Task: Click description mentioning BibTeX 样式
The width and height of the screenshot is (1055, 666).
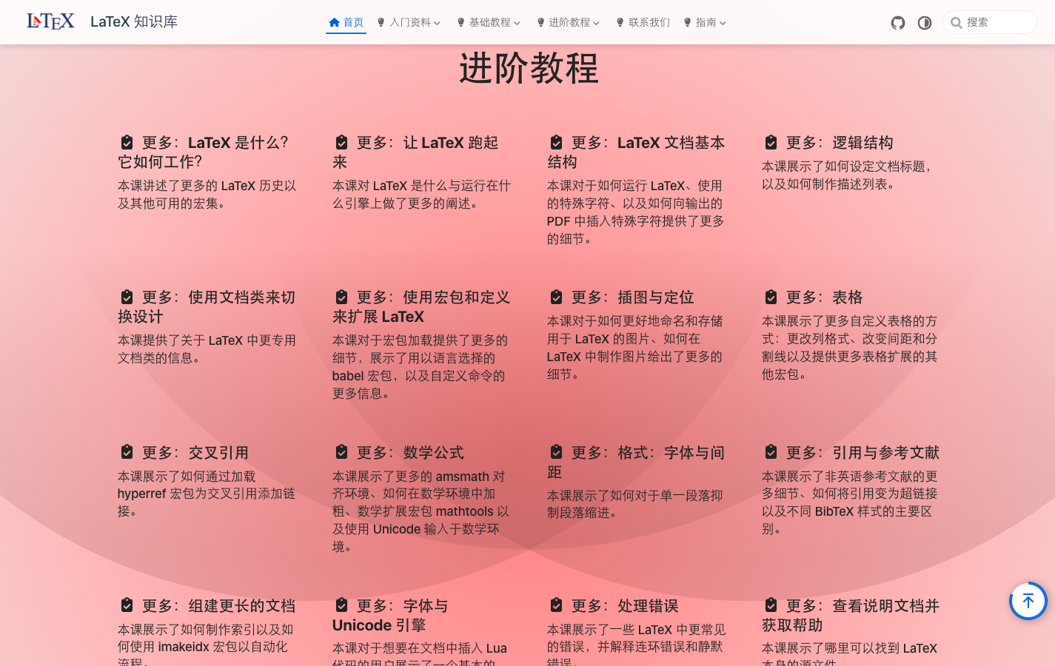Action: (x=850, y=502)
